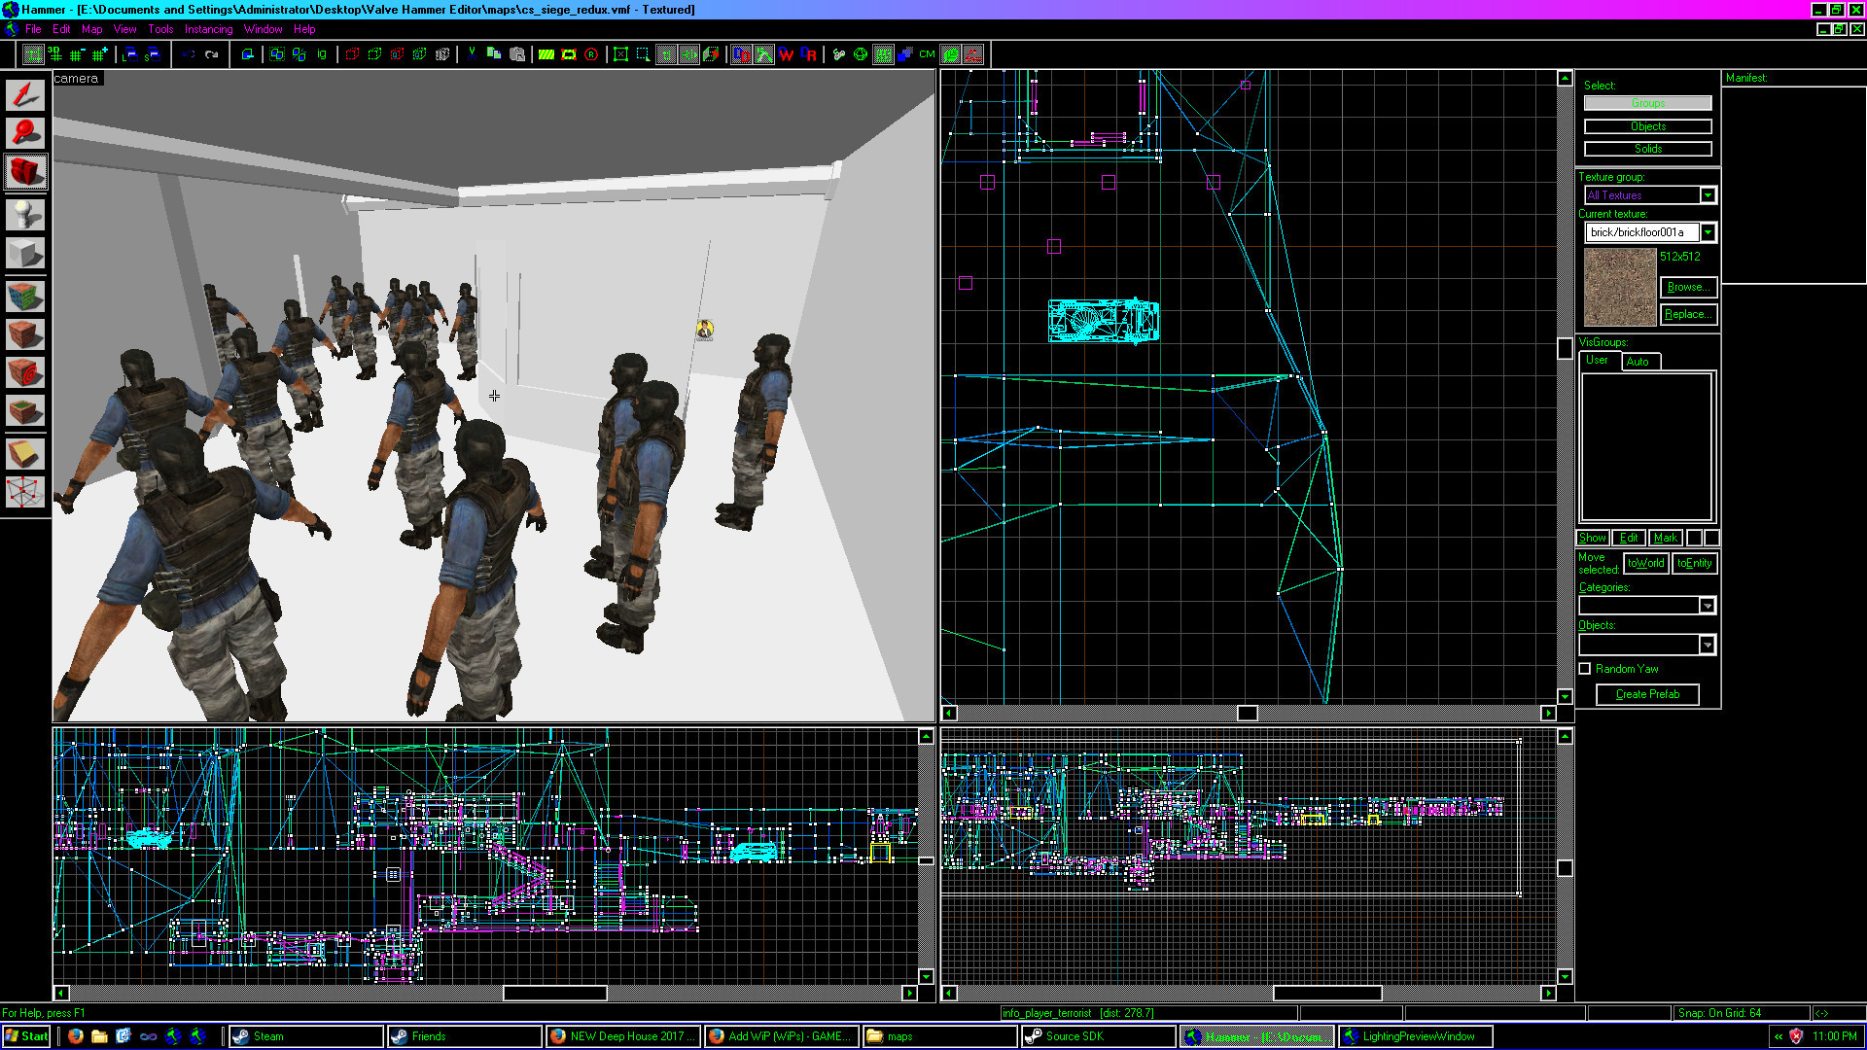Click the Apply decals tool
The width and height of the screenshot is (1867, 1050).
click(25, 372)
